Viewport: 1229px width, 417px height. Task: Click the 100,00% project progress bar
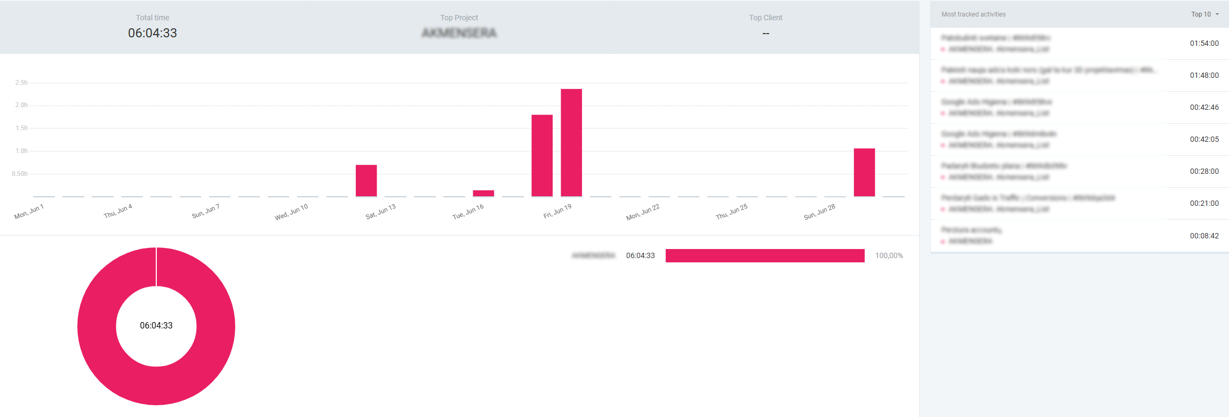(765, 255)
